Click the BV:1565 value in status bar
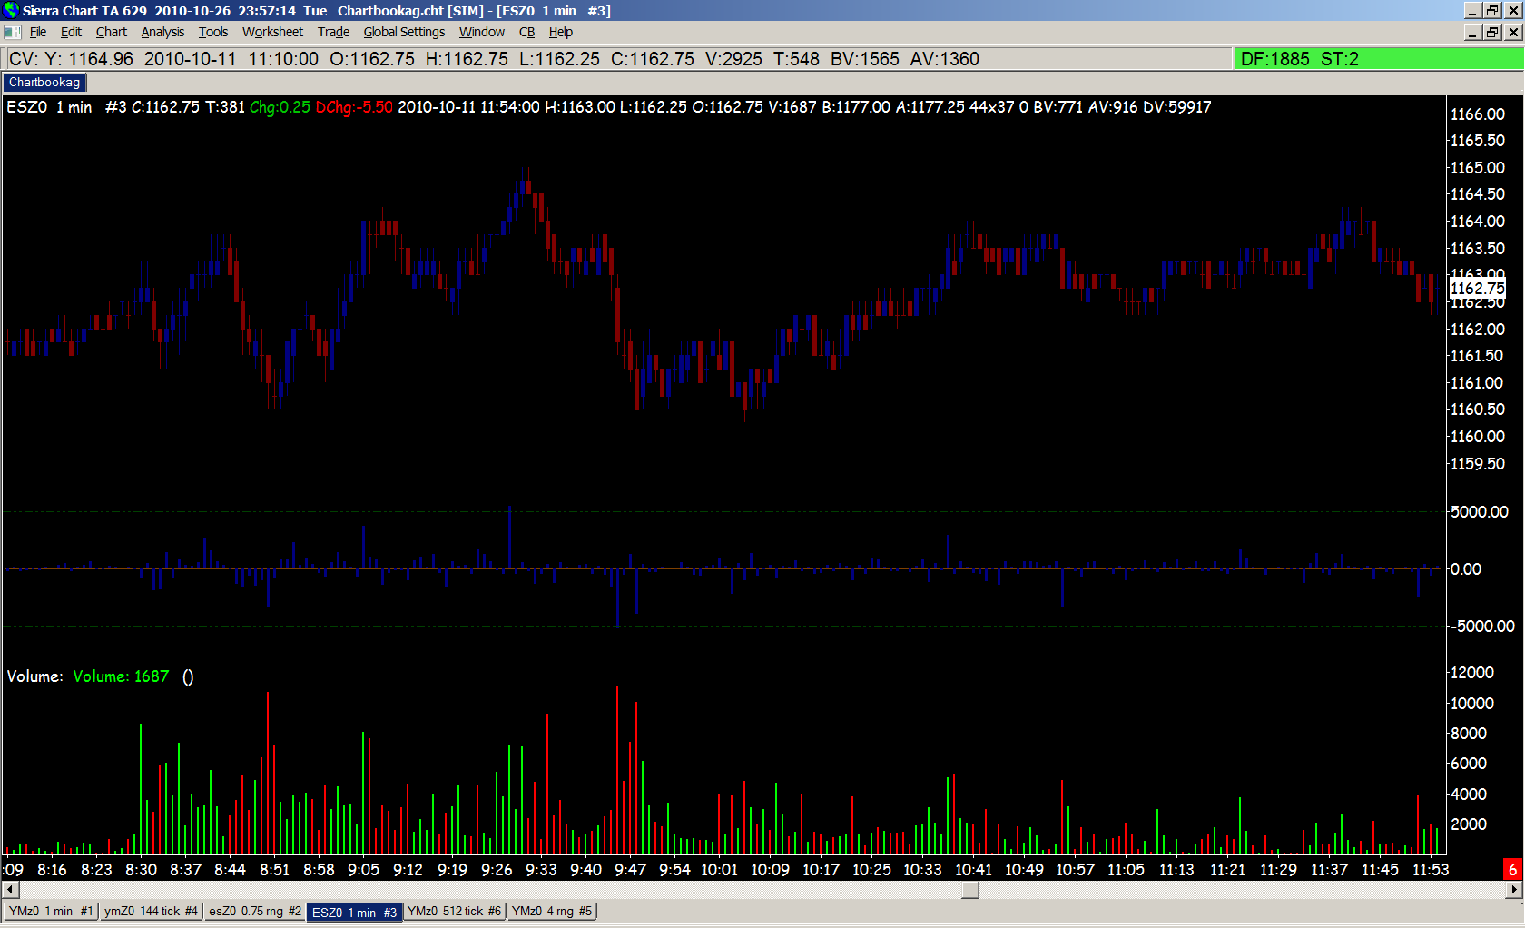 [865, 59]
